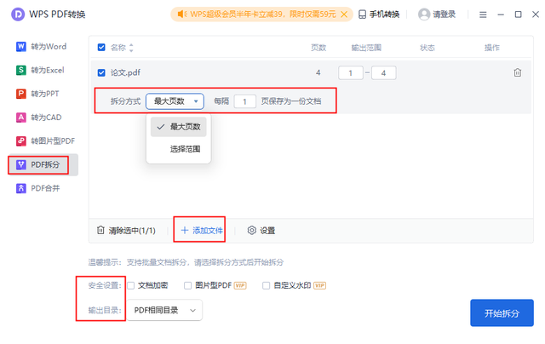This screenshot has height=344, width=545.
Task: Open the 拆分方式 dropdown
Action: pyautogui.click(x=175, y=101)
